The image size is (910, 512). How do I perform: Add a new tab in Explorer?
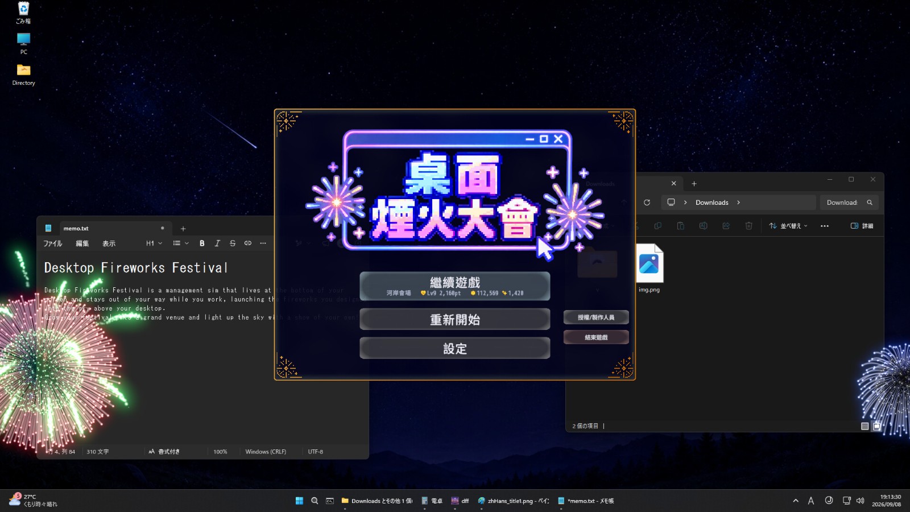(x=694, y=184)
